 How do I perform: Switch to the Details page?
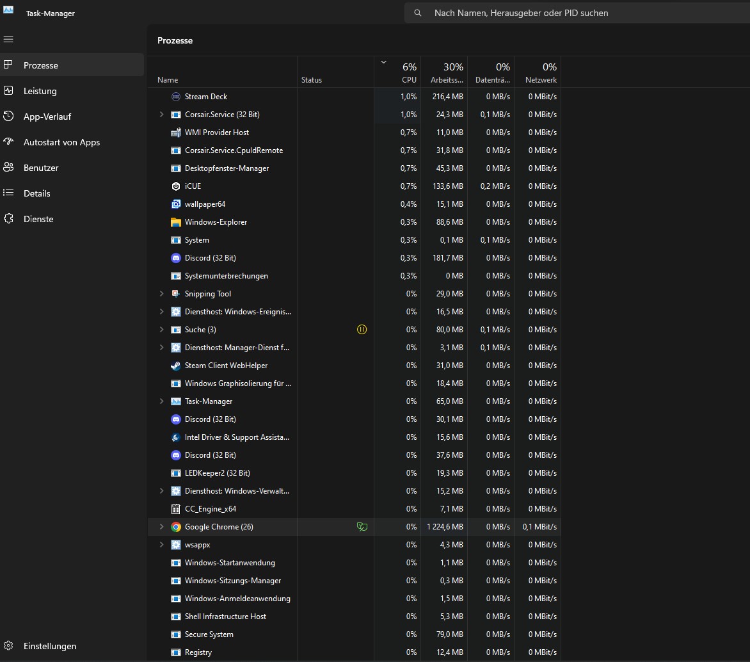click(x=72, y=193)
